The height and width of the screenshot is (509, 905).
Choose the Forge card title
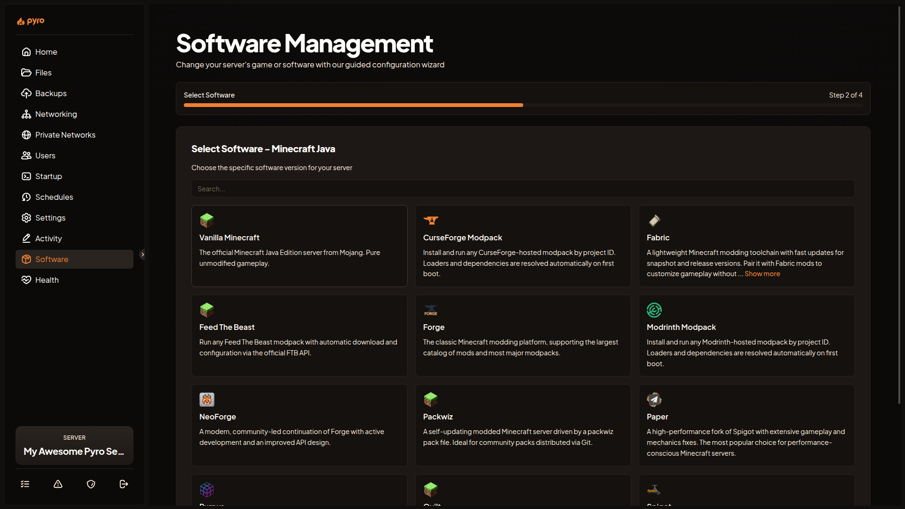pos(434,327)
